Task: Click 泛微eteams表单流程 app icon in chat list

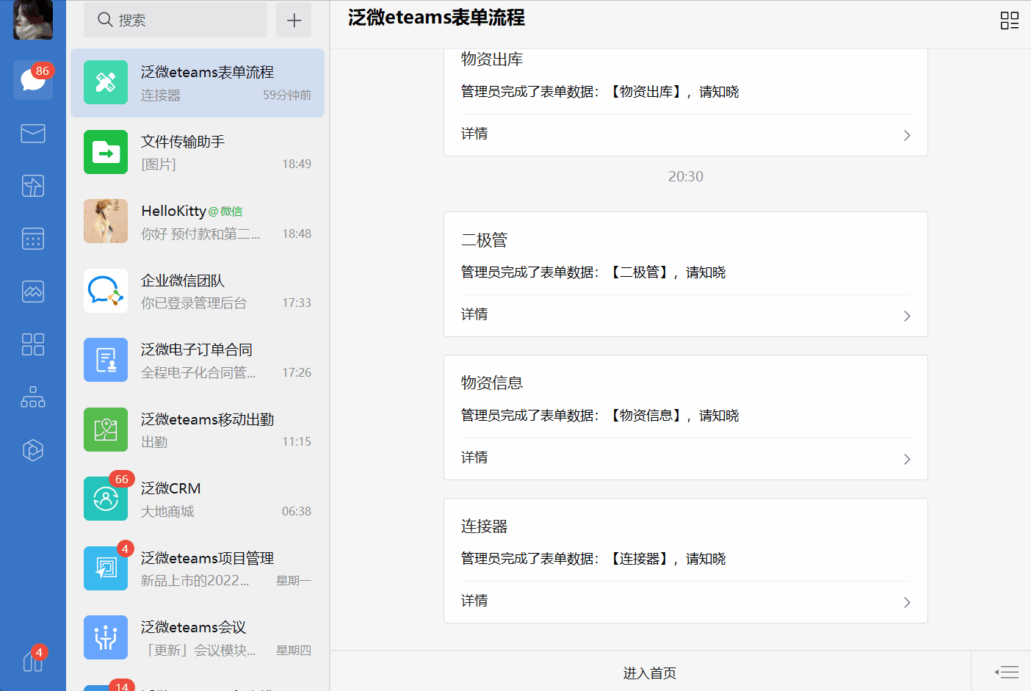Action: [106, 82]
